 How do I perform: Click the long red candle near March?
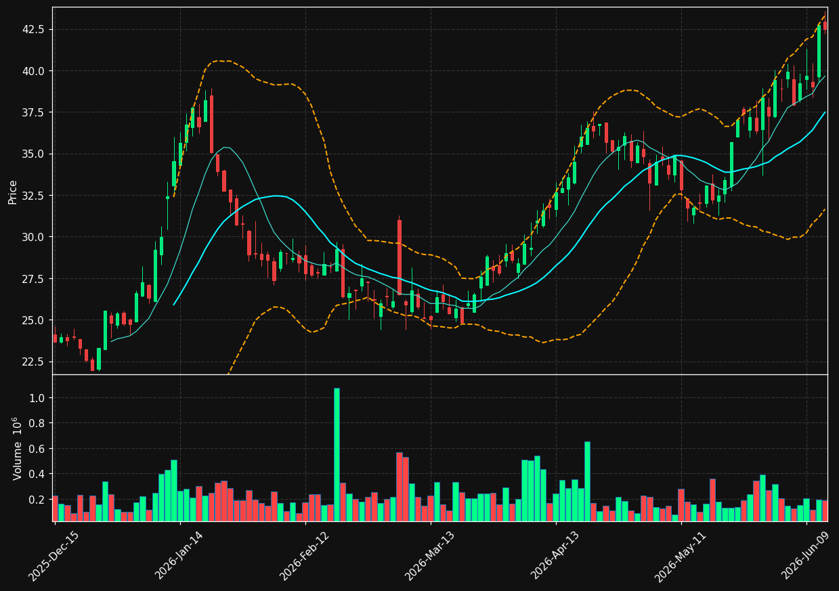point(400,257)
